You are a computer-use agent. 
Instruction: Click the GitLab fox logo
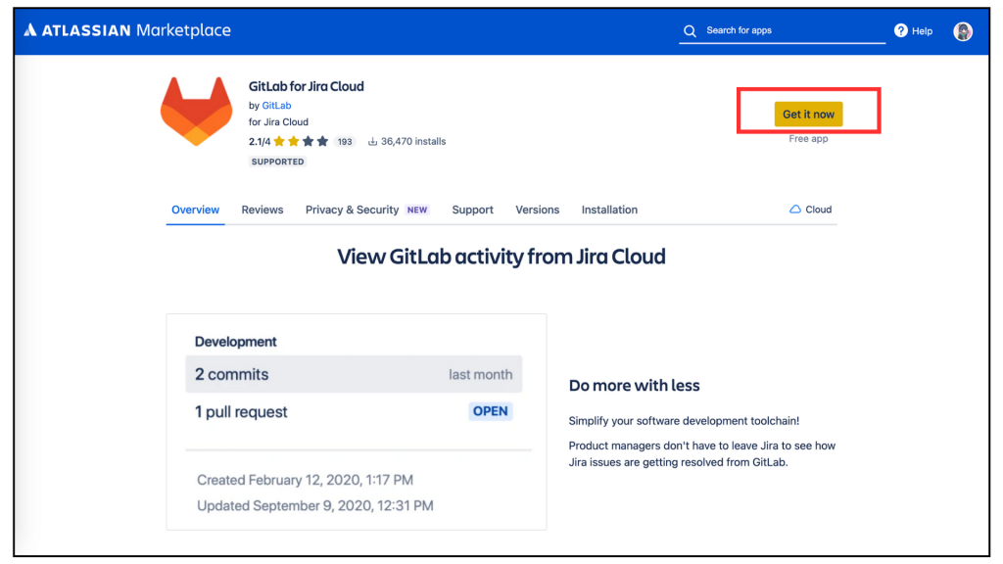click(x=196, y=112)
